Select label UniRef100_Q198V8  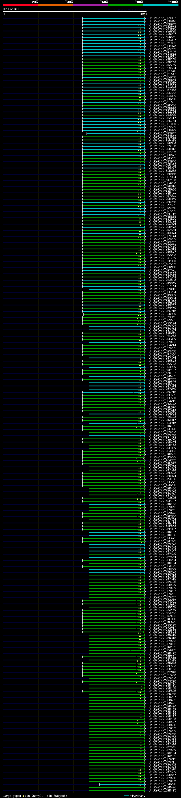pyautogui.click(x=162, y=361)
